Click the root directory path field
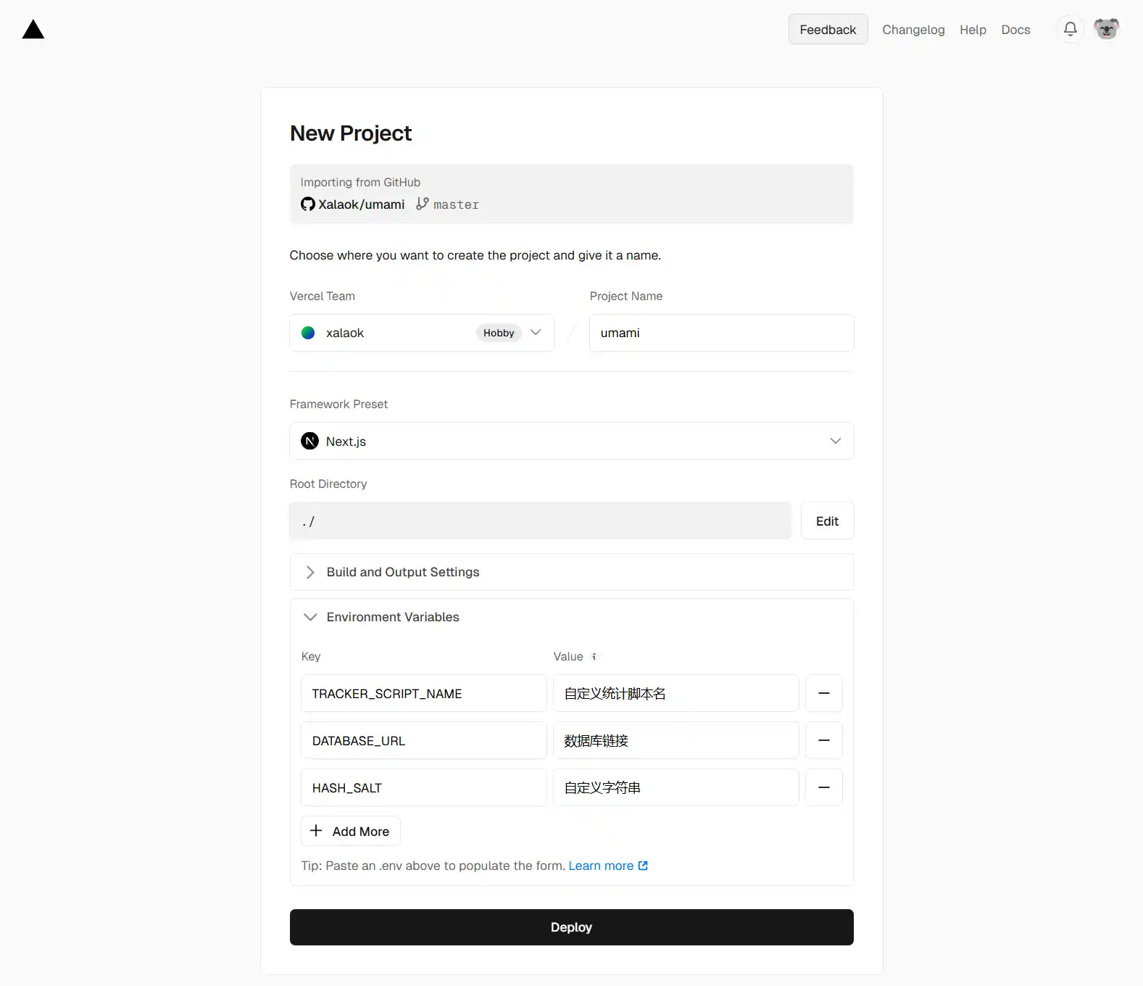Viewport: 1143px width, 986px height. (x=540, y=521)
